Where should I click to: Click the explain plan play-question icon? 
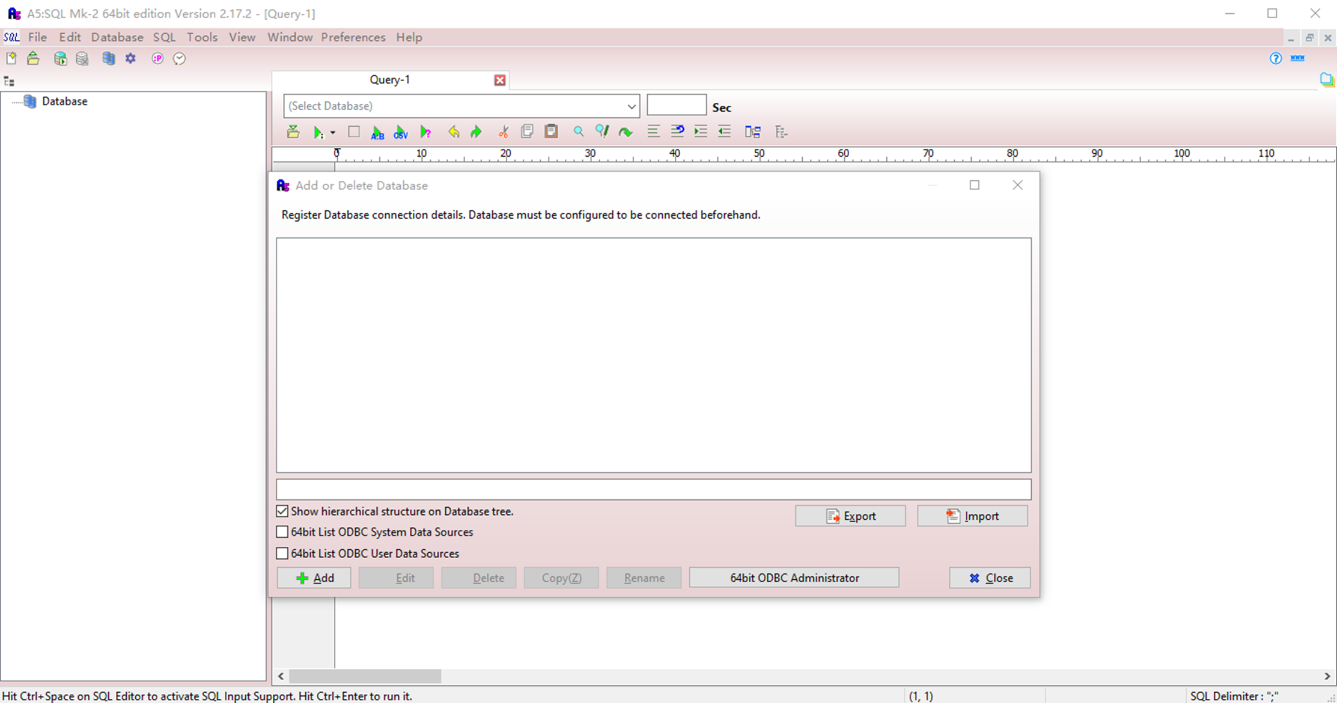[x=425, y=132]
